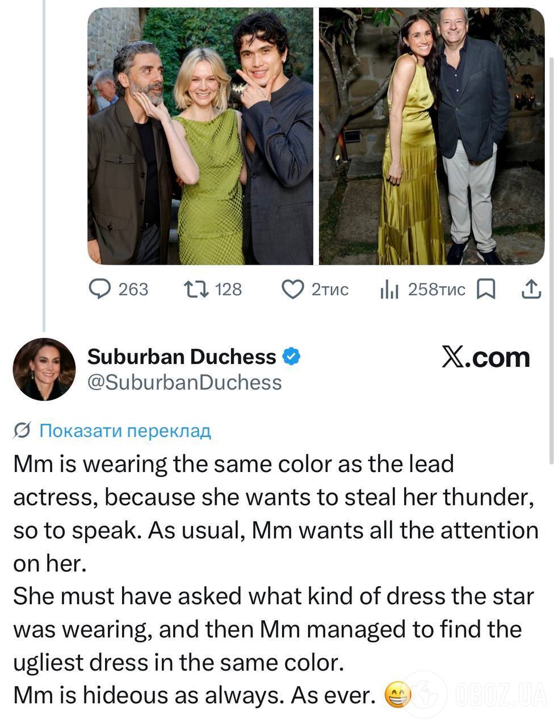Click the 263 replies count
This screenshot has width=558, height=727.
[x=133, y=290]
